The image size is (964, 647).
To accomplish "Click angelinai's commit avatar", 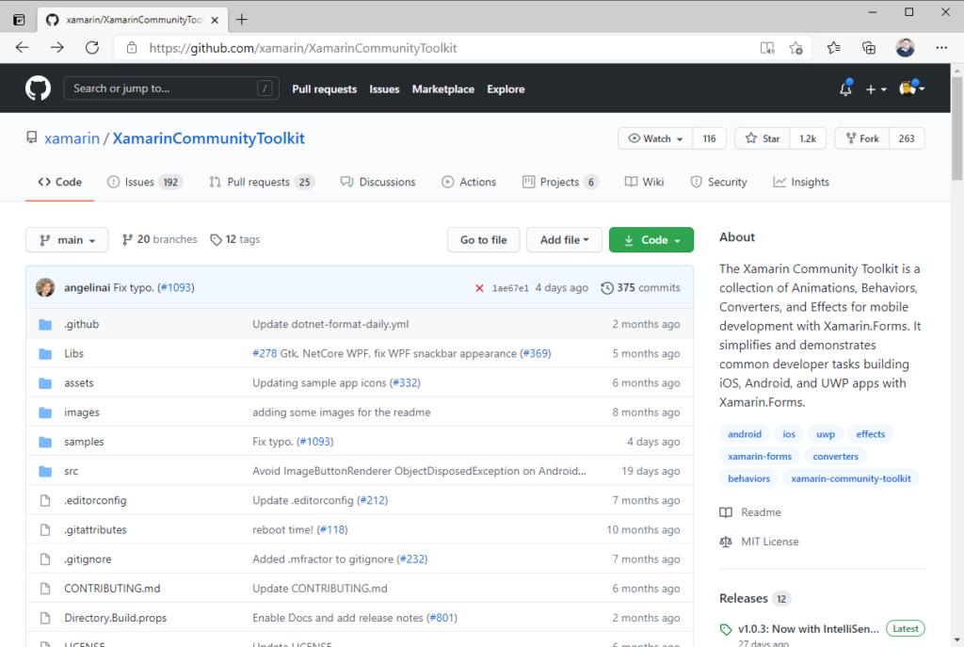I will (44, 287).
